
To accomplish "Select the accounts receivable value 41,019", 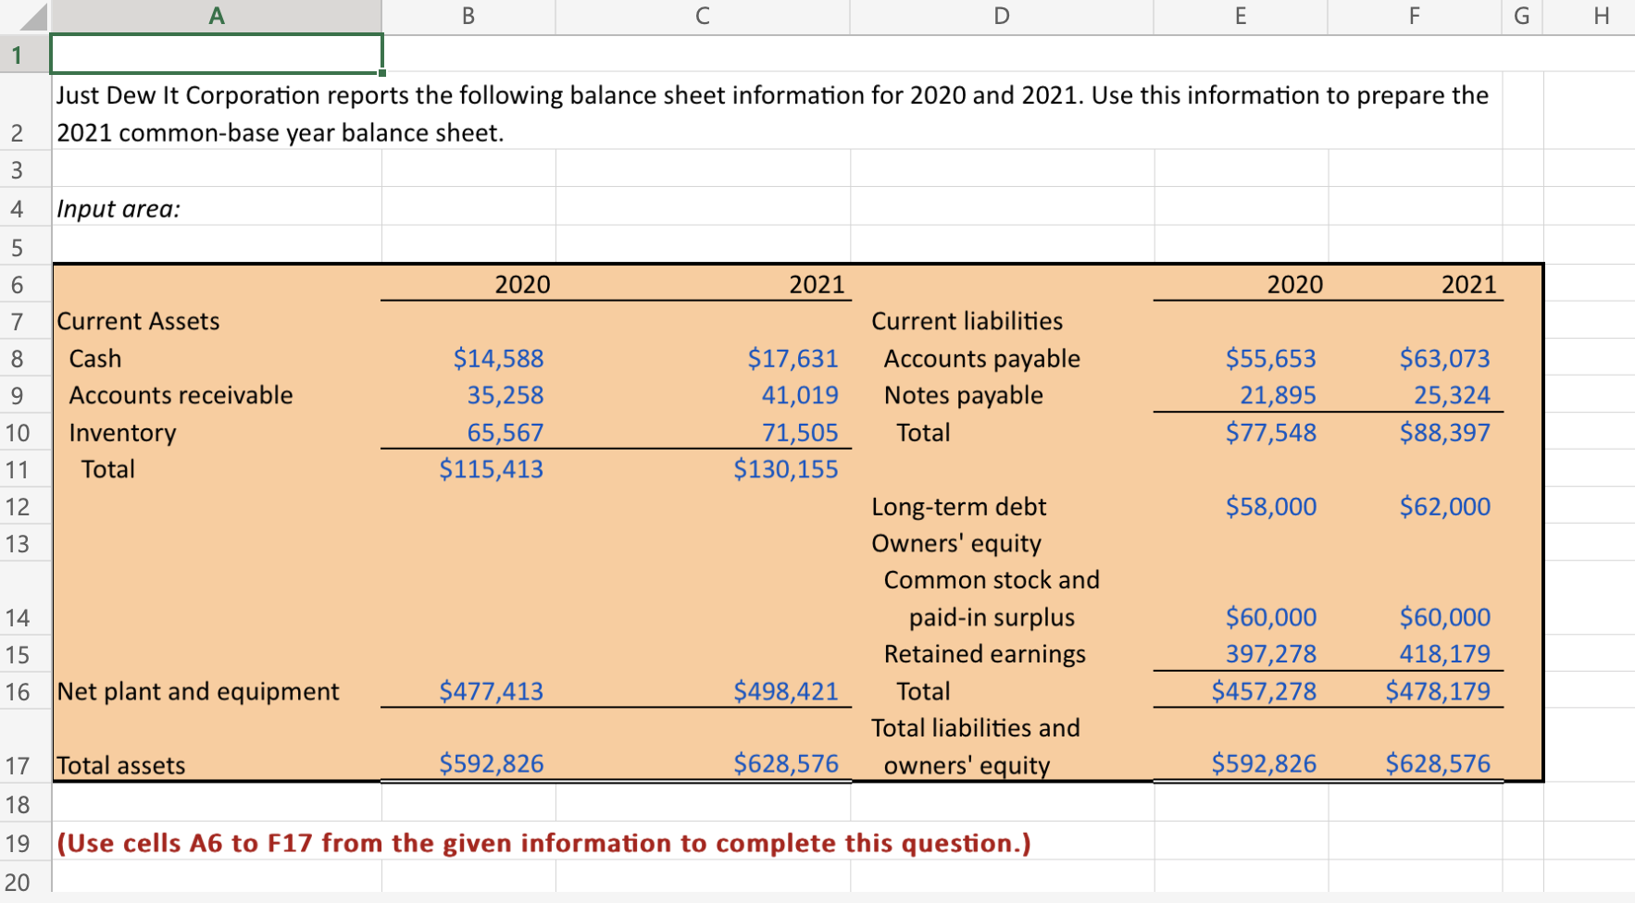I will click(800, 395).
